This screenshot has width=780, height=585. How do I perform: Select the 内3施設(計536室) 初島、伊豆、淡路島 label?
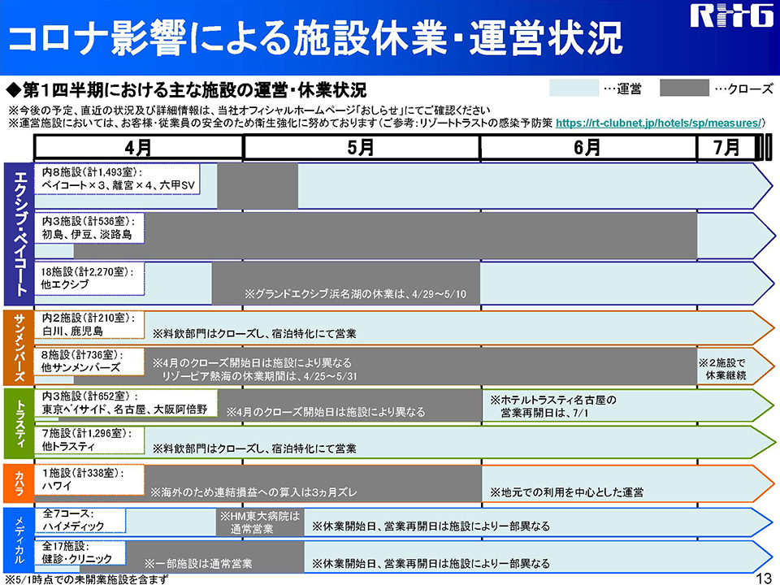[89, 227]
